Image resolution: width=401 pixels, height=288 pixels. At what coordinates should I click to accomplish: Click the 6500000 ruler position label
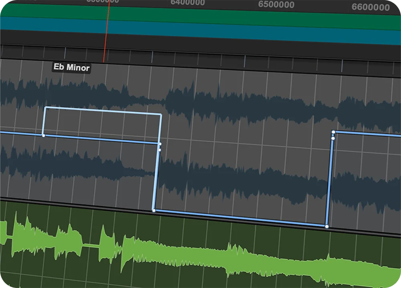pyautogui.click(x=276, y=4)
